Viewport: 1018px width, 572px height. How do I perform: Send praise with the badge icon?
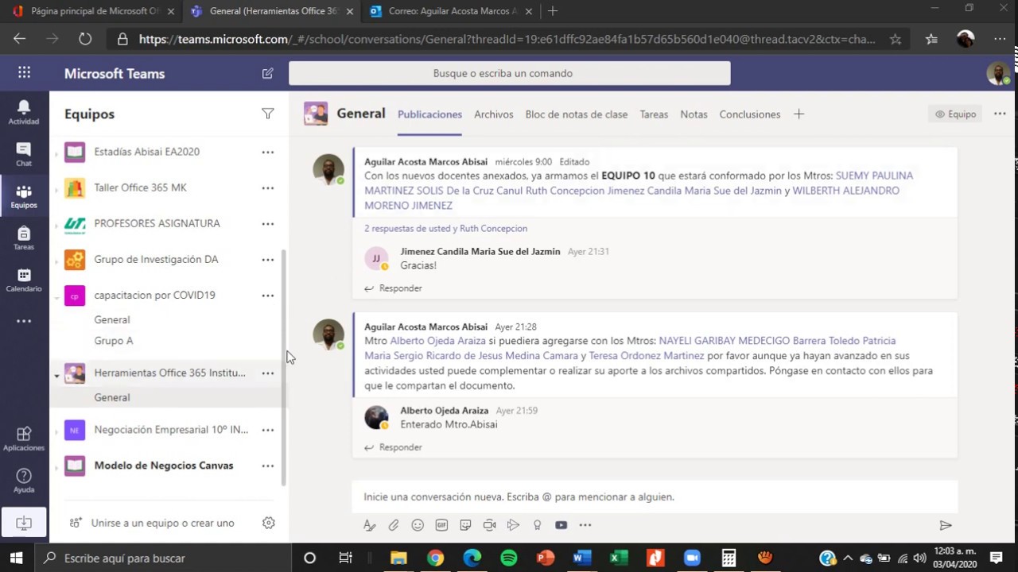(x=537, y=525)
